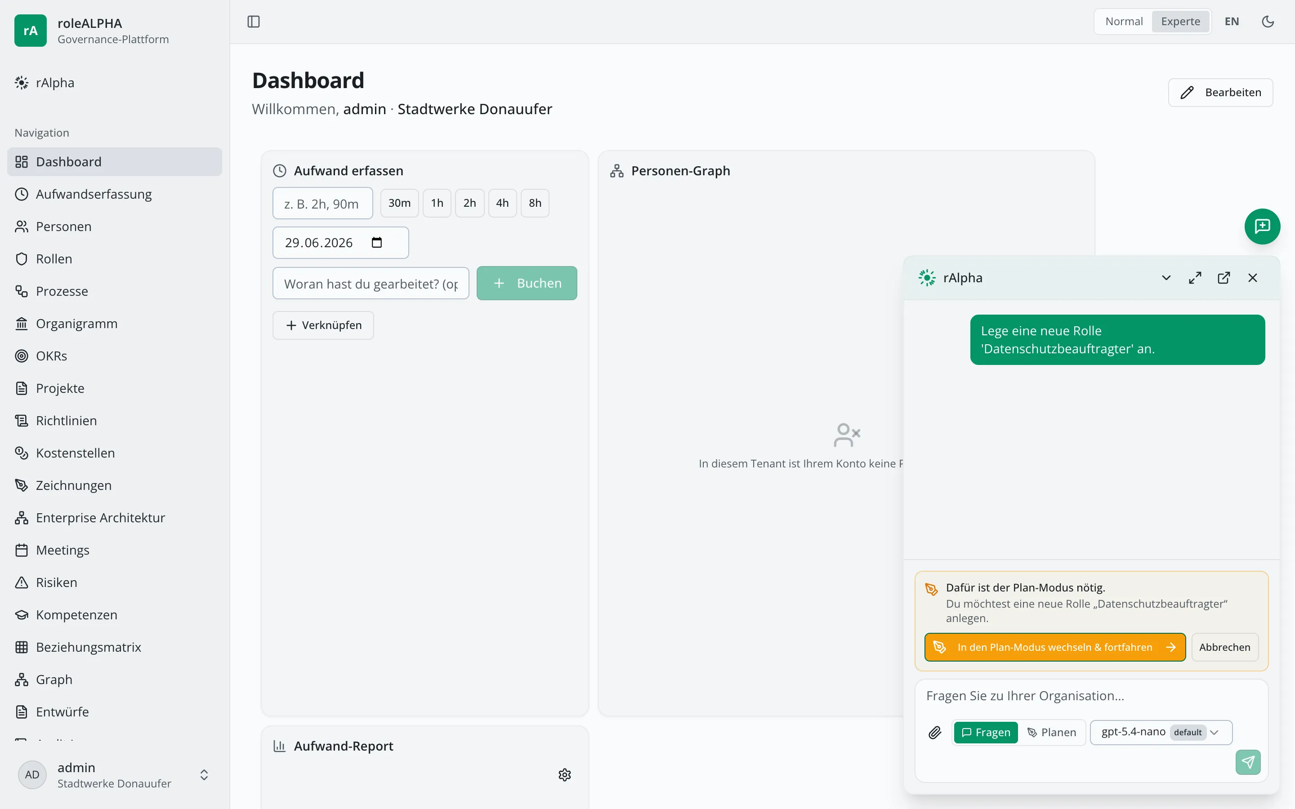1295x809 pixels.
Task: Open the gpt-5.4-nano model dropdown
Action: point(1161,733)
